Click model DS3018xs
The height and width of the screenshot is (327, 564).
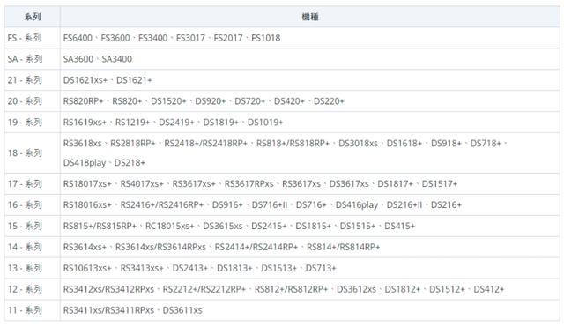(x=359, y=143)
